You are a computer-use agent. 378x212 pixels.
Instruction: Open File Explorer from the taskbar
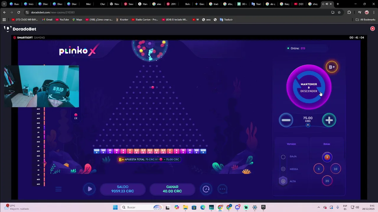(x=185, y=207)
